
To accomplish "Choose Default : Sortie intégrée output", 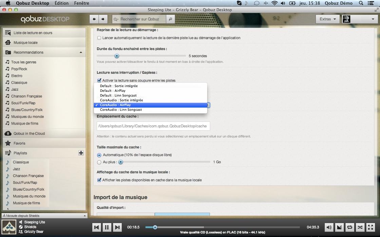I will point(151,86).
